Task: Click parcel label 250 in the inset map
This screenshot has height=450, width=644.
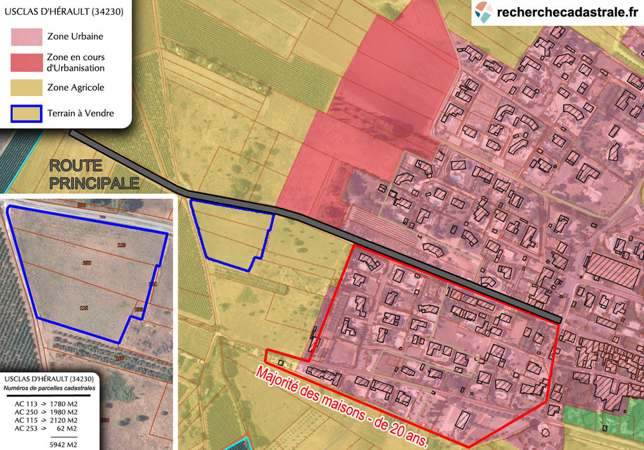Action: 87,263
